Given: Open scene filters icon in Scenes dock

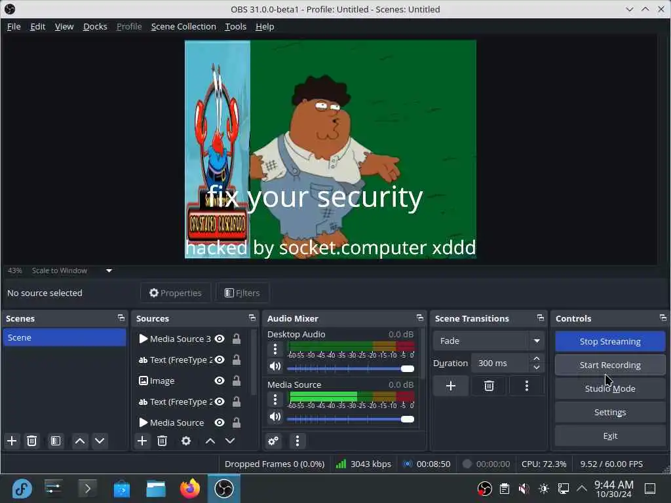Looking at the screenshot, I should pos(56,441).
